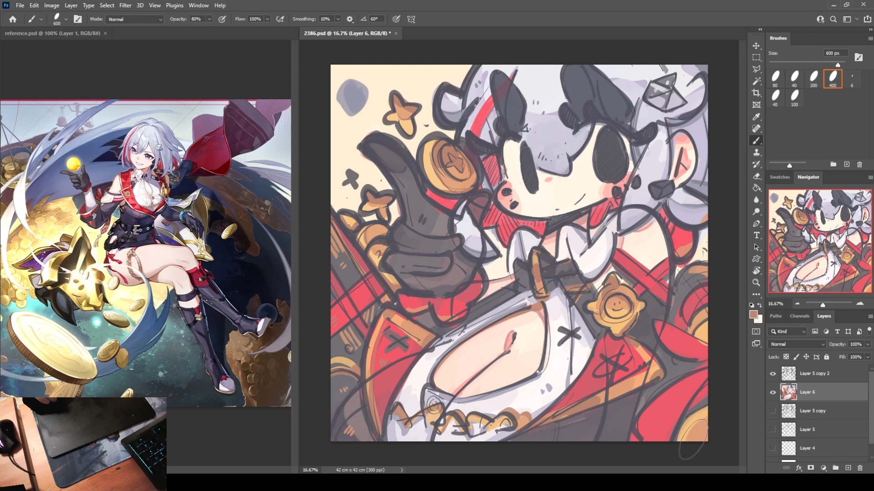Select the 200 brush preset

click(x=813, y=79)
